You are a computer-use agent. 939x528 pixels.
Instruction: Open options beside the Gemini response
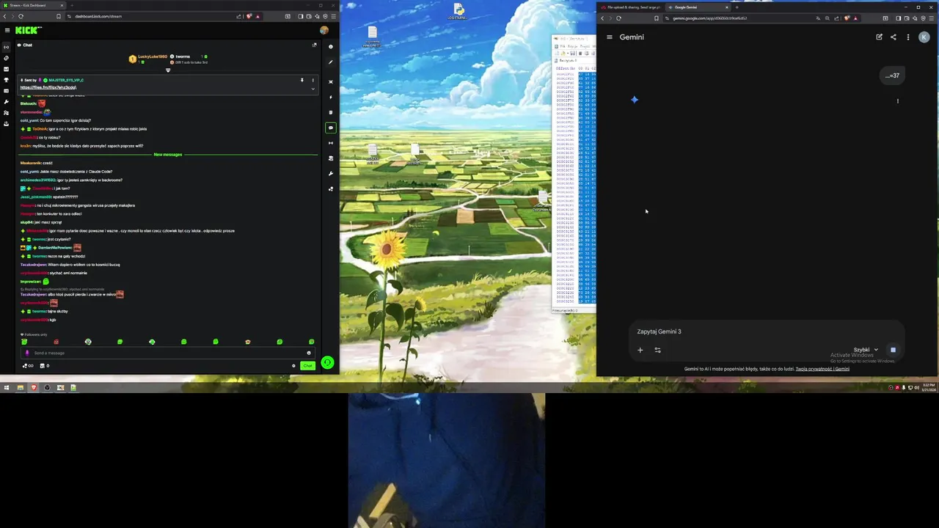tap(898, 101)
